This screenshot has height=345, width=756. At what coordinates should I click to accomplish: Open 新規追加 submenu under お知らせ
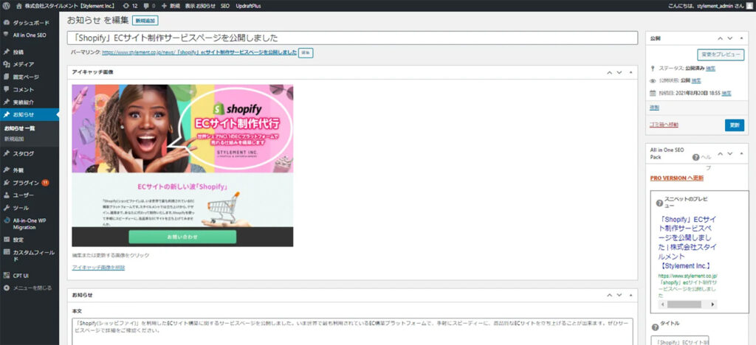tap(14, 139)
